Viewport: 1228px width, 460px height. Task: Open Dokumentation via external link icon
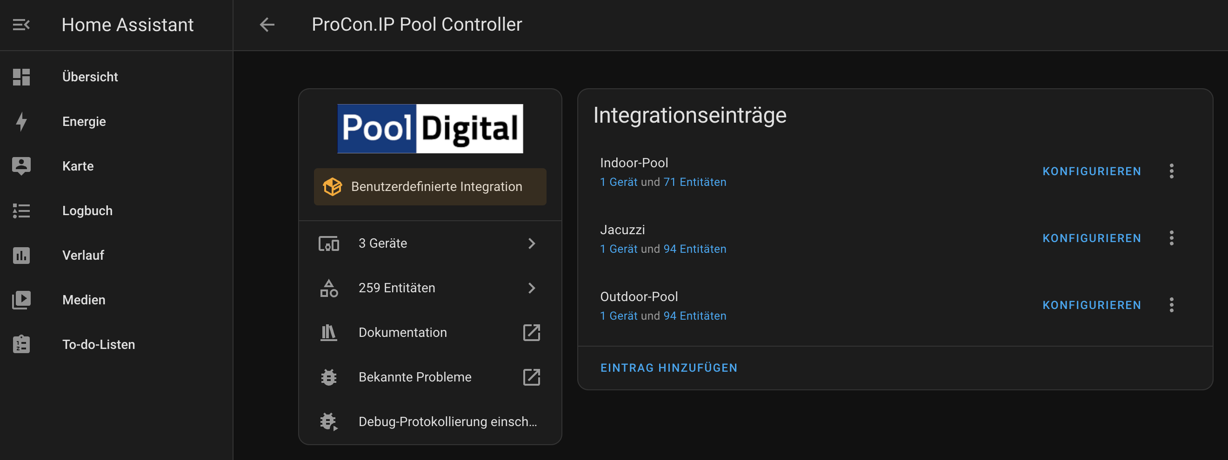(532, 332)
